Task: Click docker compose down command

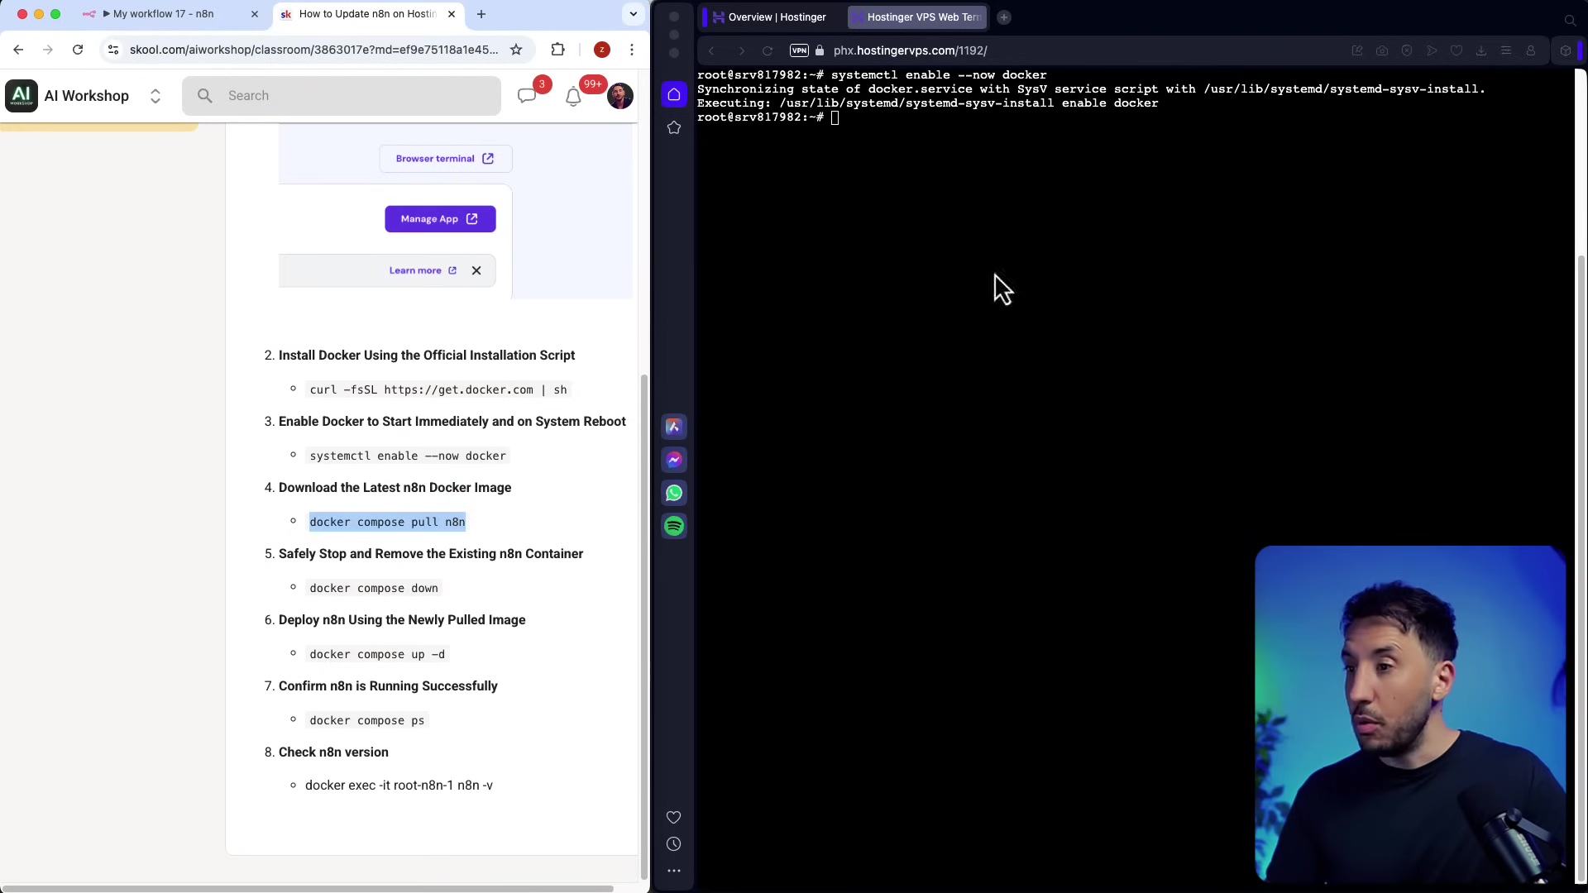Action: pyautogui.click(x=374, y=588)
